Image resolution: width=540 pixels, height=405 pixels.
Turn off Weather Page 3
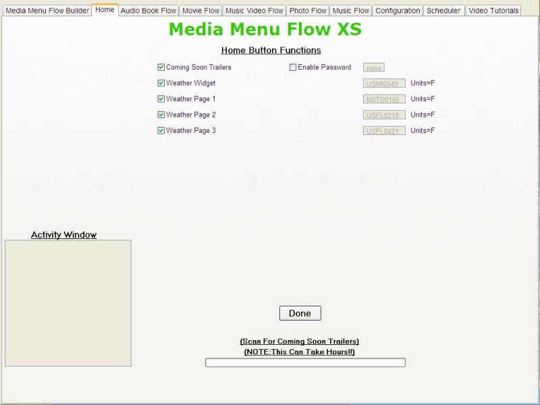pos(161,130)
